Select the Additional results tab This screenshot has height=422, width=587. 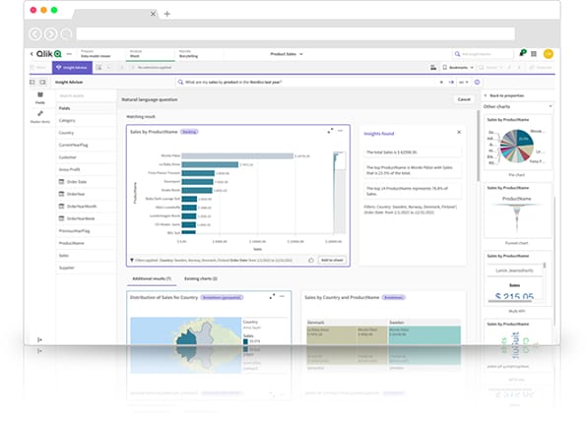tap(152, 278)
